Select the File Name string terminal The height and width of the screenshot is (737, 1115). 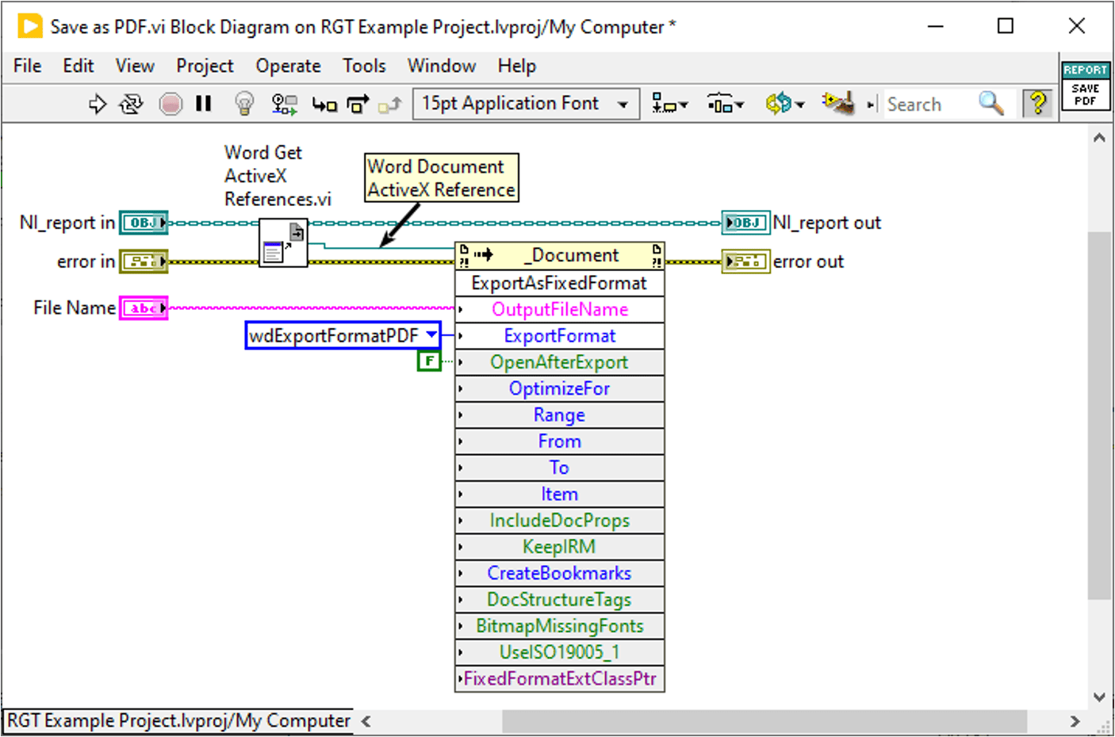point(144,307)
